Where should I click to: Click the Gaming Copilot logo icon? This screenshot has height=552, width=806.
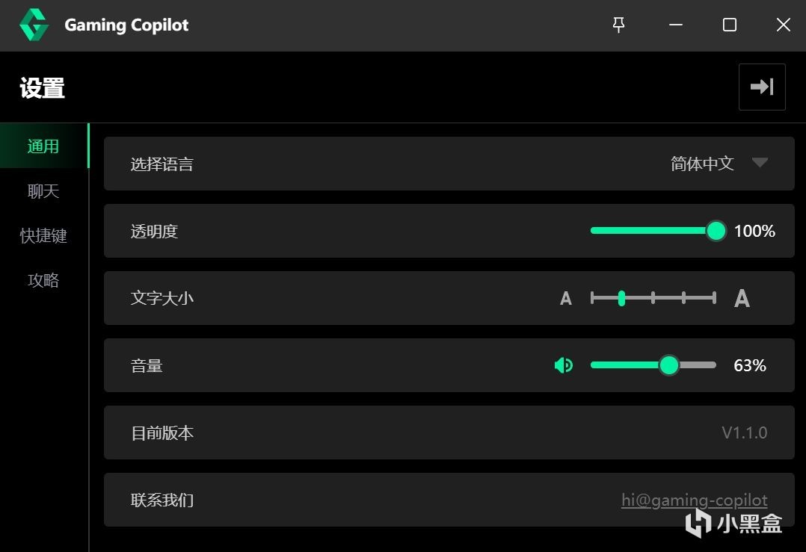[34, 25]
